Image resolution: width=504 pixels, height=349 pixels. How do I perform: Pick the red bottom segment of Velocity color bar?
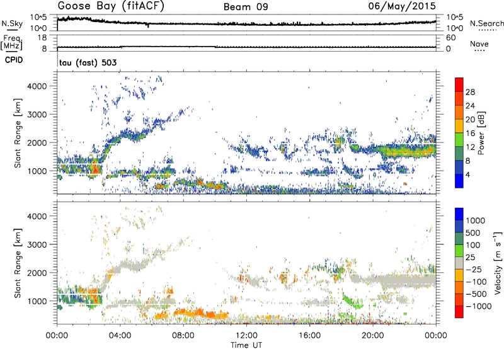(459, 312)
